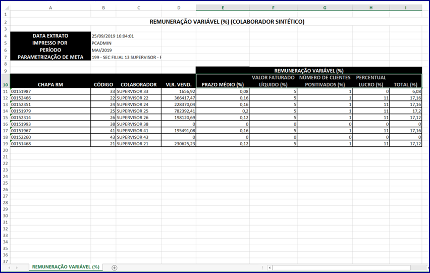Click the sales value 1656,92
The image size is (430, 273).
pyautogui.click(x=179, y=91)
